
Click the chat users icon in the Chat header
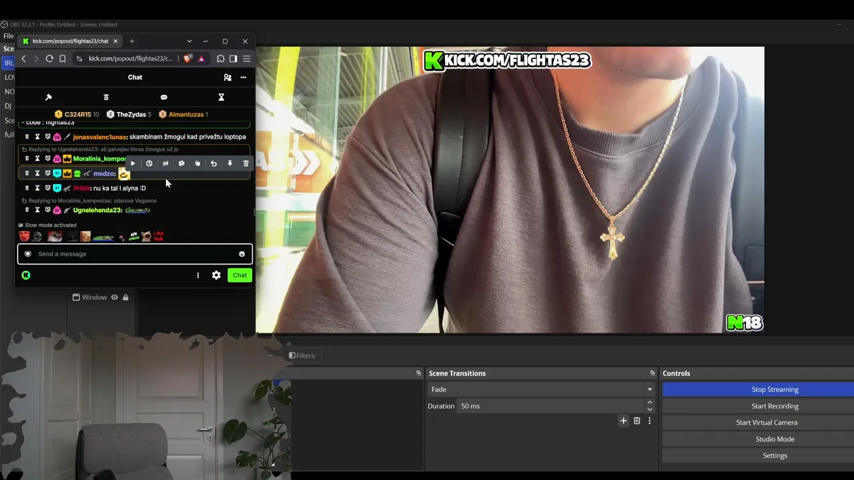tap(228, 77)
